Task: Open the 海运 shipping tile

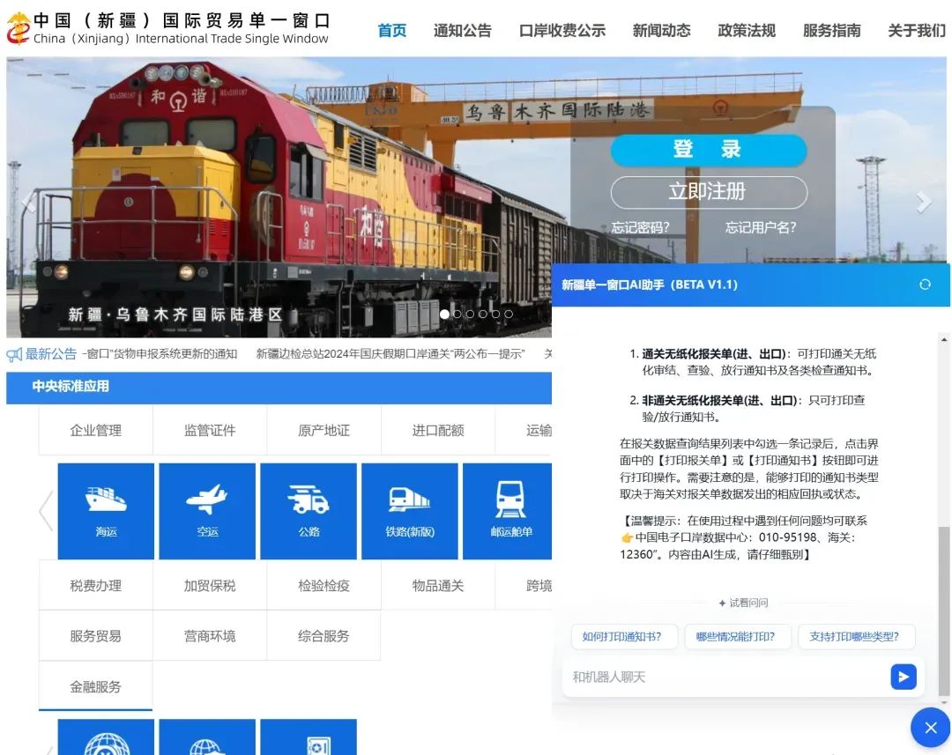Action: pos(106,511)
